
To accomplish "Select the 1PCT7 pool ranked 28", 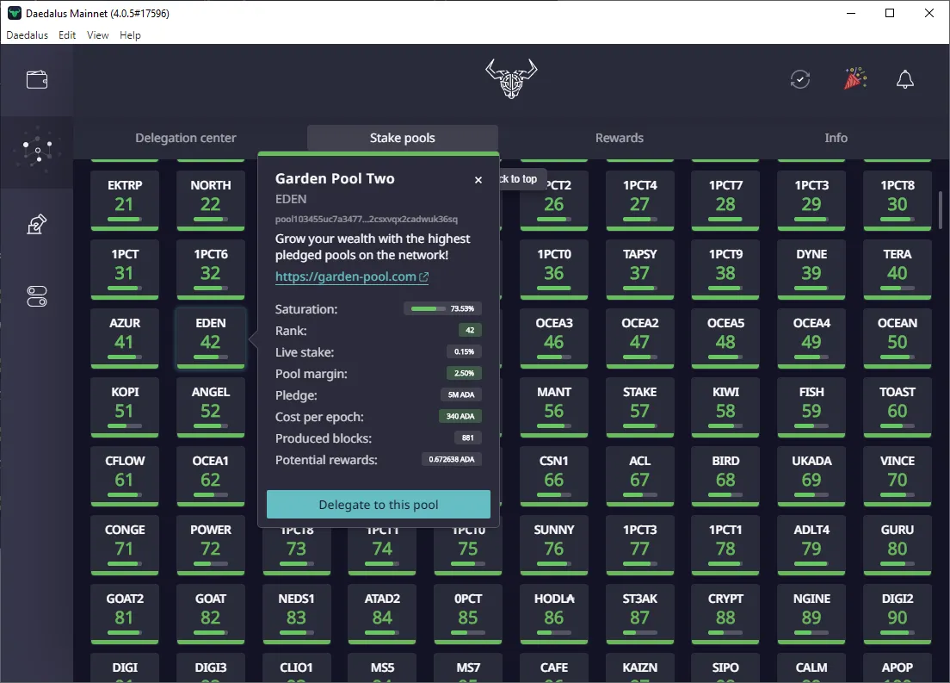I will 725,200.
